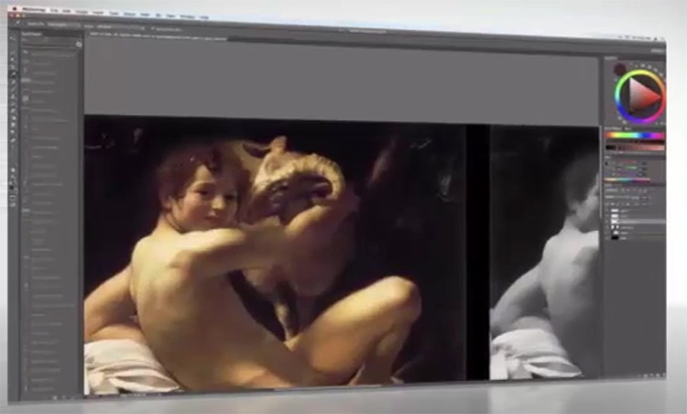The image size is (687, 414).
Task: Click the highlighted tool in left toolbar
Action: pyautogui.click(x=12, y=74)
